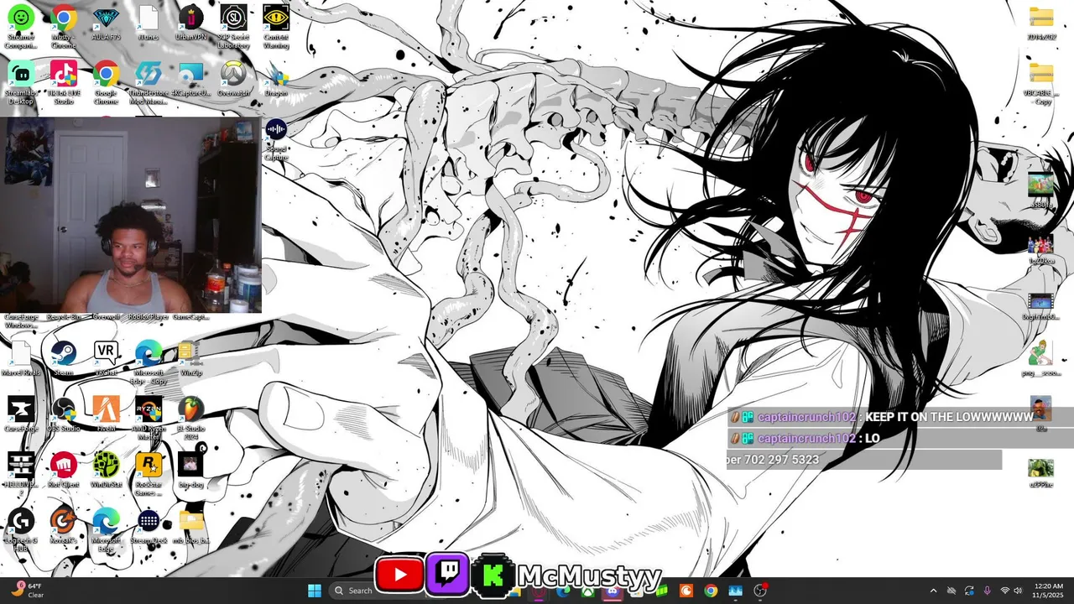
Task: Open the clock showing 12:20 AM
Action: [x=1049, y=591]
